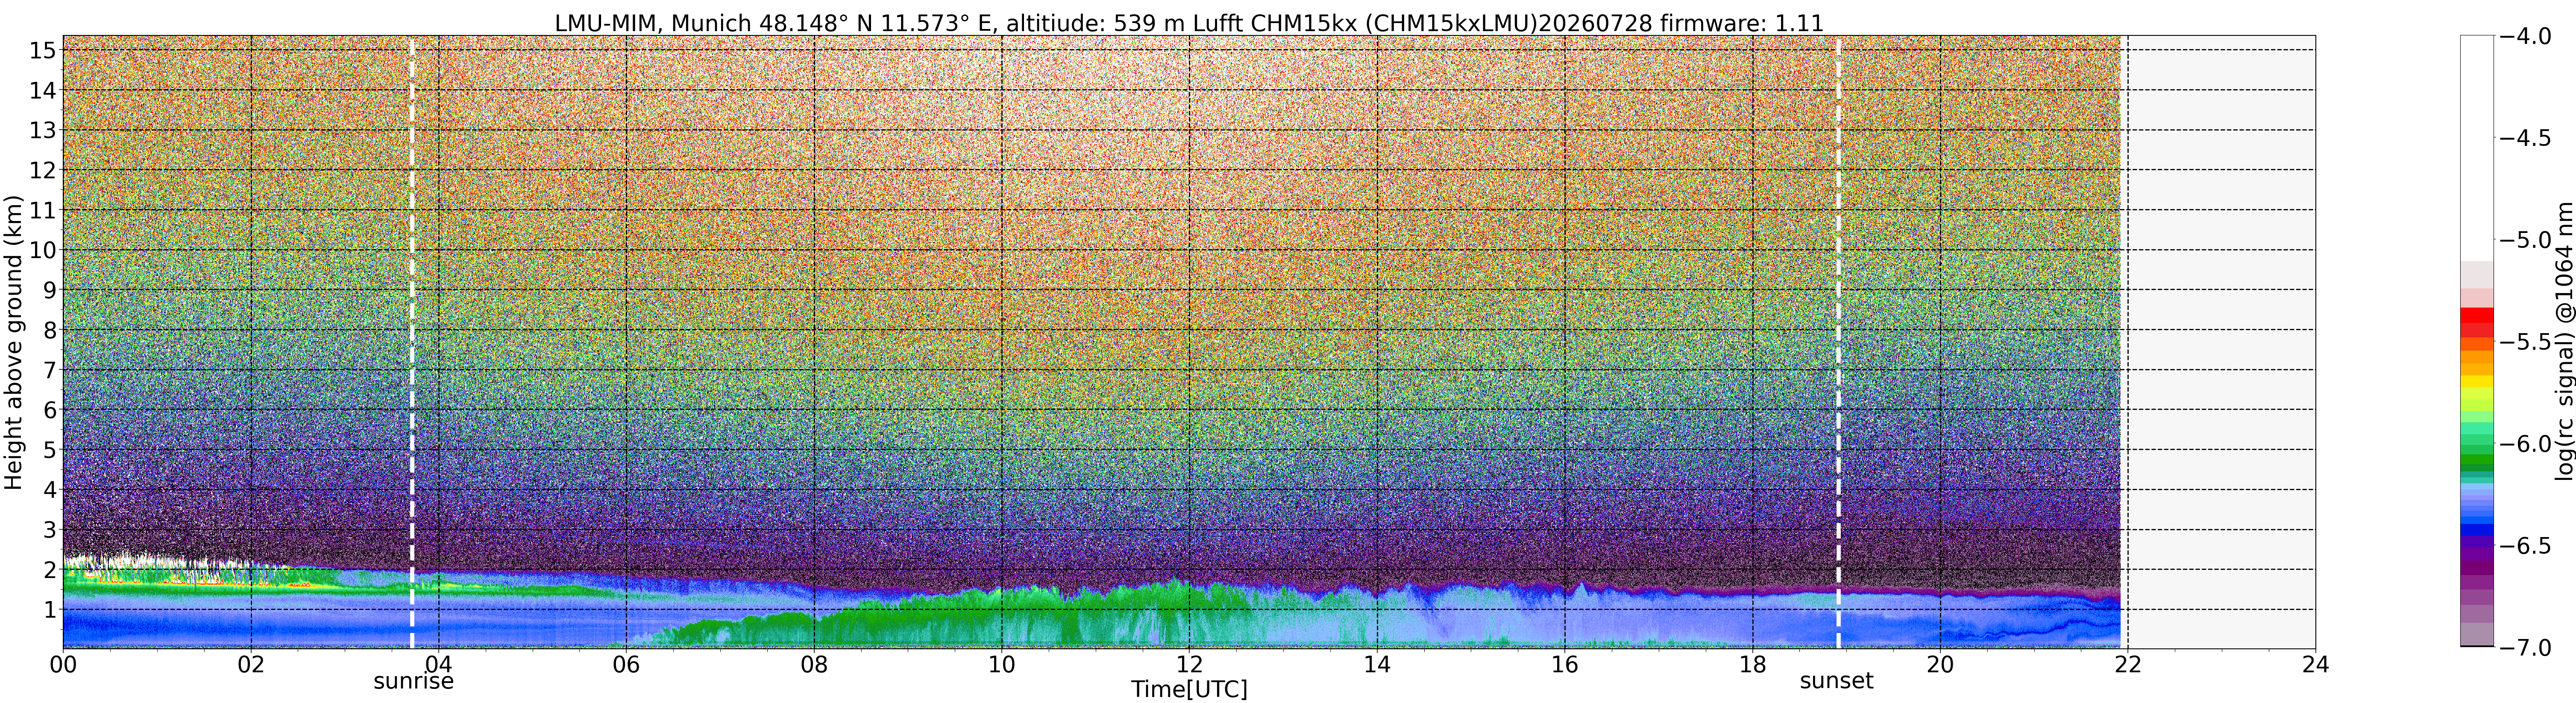The image size is (2576, 703).
Task: Click the time axis tick label "06"
Action: coord(626,665)
